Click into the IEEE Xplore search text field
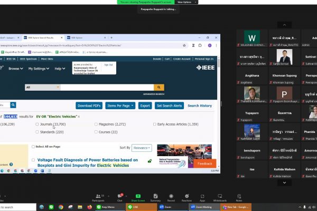 (107, 87)
